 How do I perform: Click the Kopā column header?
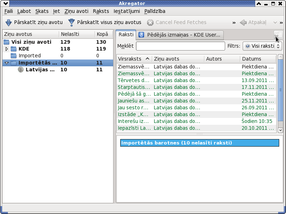pos(104,34)
